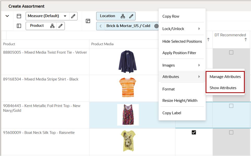Click the scope icon beside Brick & Mortar_US
Viewport: 251px width, 156px height.
point(157,26)
